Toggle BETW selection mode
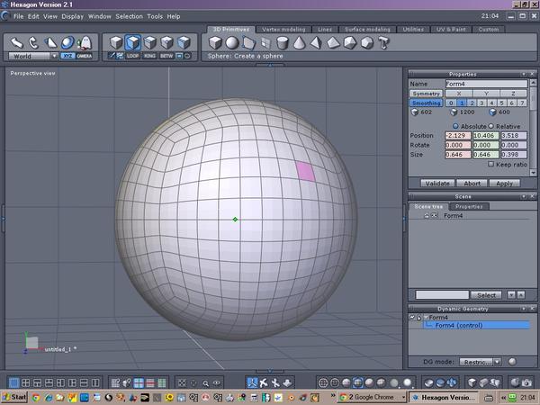The image size is (540, 405). click(166, 56)
